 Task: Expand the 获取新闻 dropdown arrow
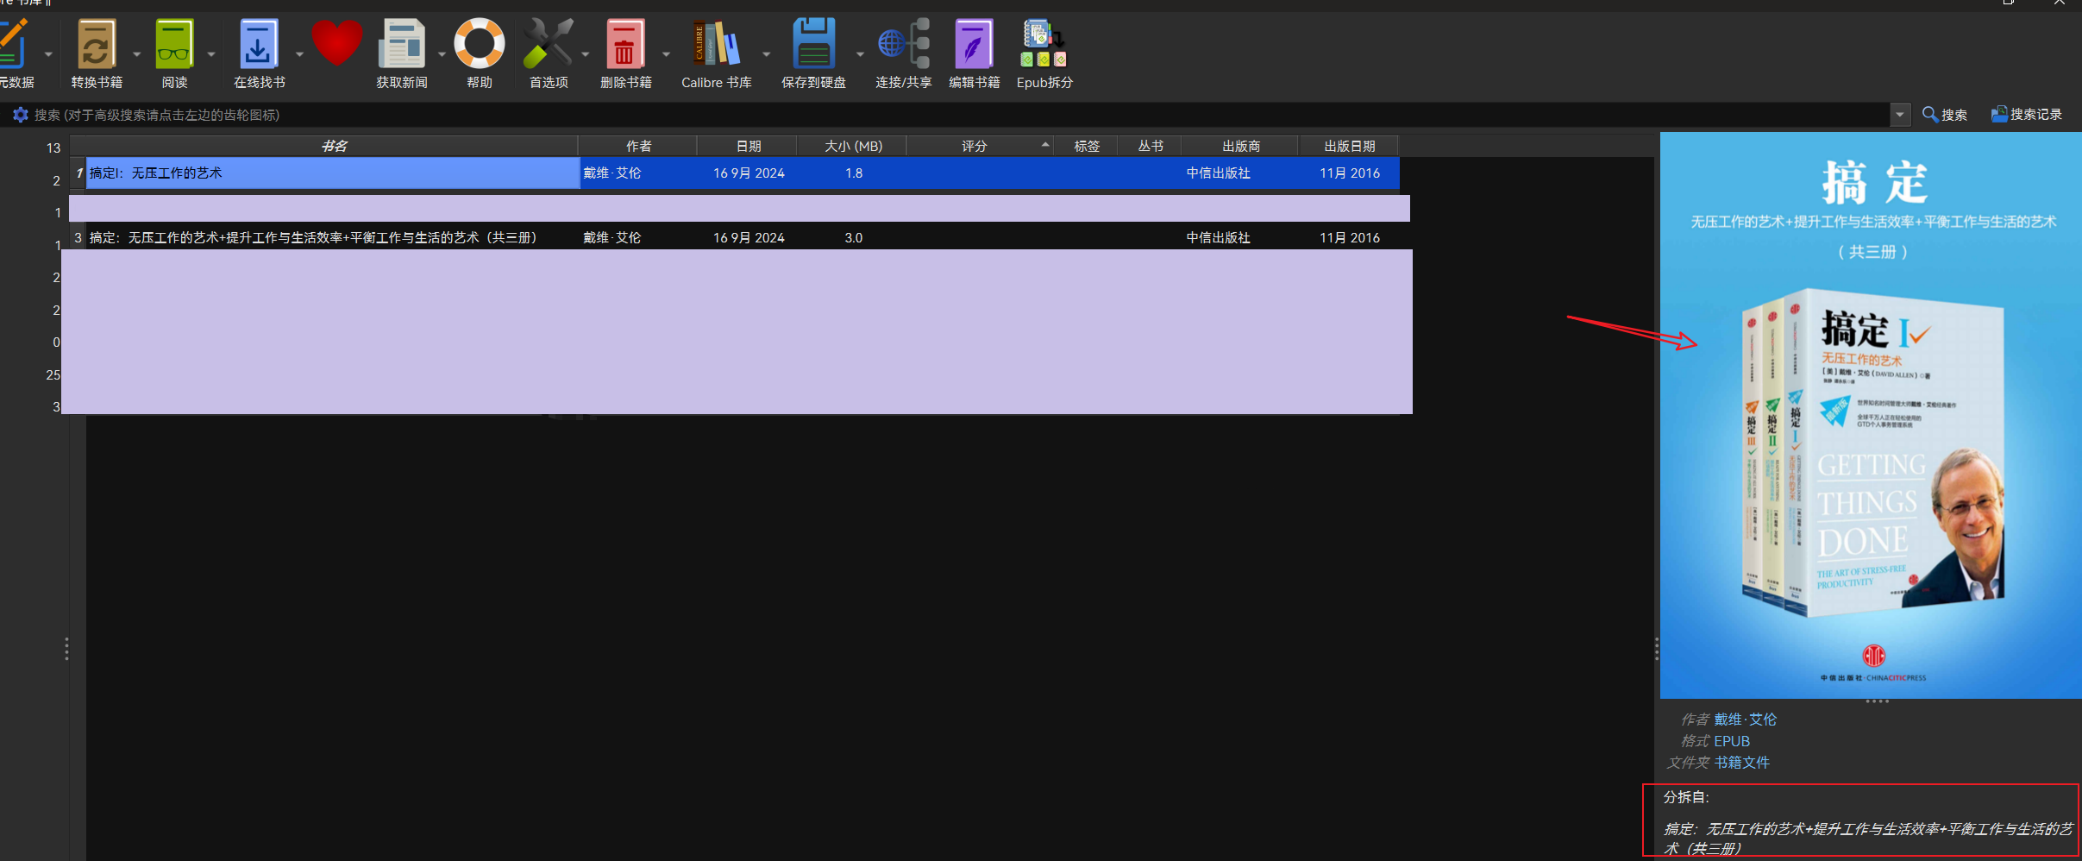(442, 54)
